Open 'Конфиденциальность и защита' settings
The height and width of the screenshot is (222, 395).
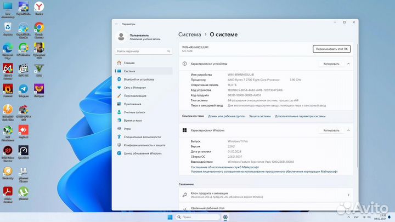point(144,145)
